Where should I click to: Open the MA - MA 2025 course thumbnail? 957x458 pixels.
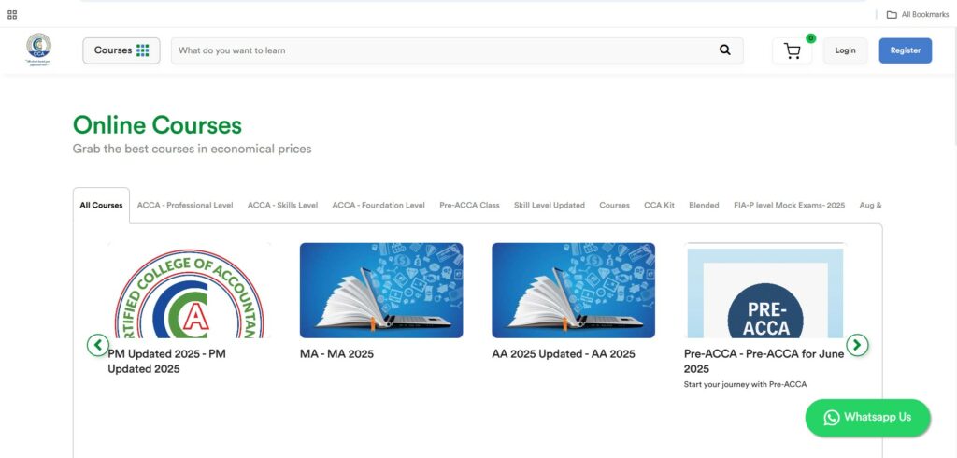[x=381, y=290]
